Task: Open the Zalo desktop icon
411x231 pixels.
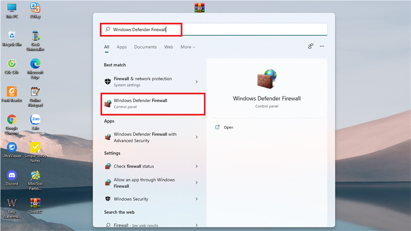Action: tap(35, 122)
